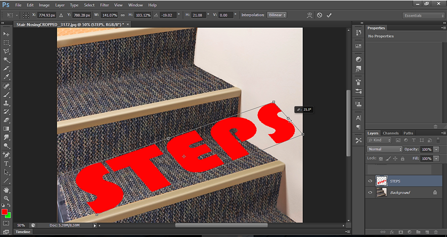Open the Adjustments panel icon
The image size is (447, 237).
click(x=359, y=60)
